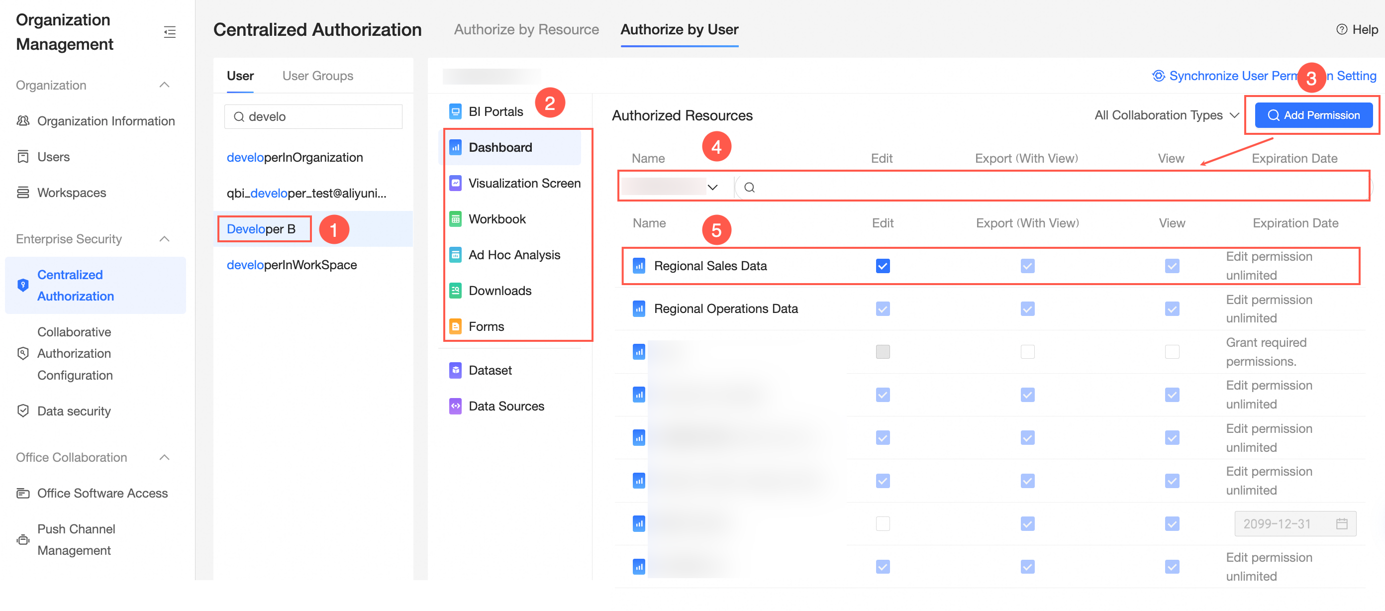Click the Workbook icon

[455, 219]
